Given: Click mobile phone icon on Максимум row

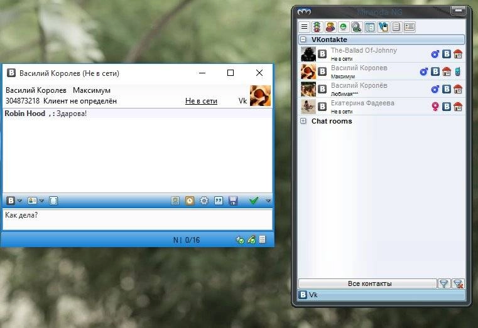Looking at the screenshot, I should (457, 71).
